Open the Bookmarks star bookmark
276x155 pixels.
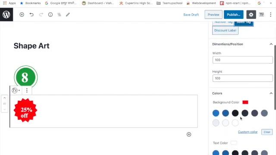(30, 3)
